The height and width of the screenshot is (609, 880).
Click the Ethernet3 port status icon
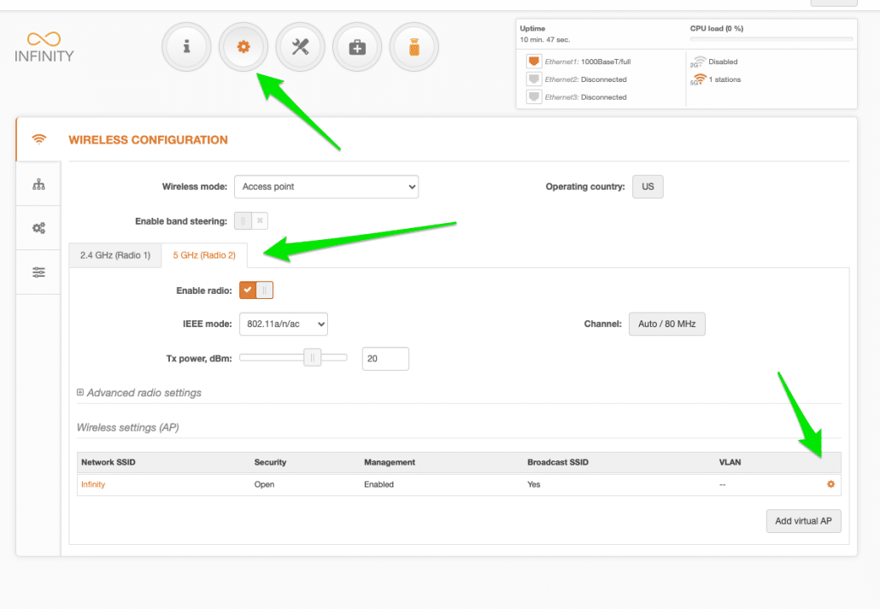coord(534,97)
